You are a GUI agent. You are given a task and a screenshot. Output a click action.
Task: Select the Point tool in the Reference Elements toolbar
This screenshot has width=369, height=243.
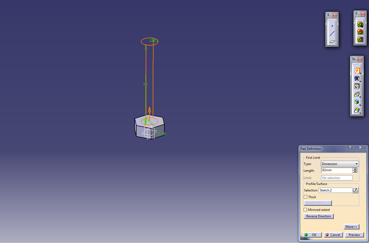click(332, 26)
